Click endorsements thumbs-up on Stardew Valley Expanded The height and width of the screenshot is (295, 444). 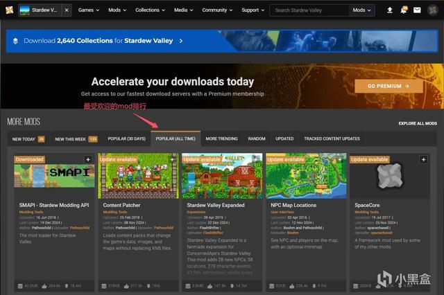[210, 286]
